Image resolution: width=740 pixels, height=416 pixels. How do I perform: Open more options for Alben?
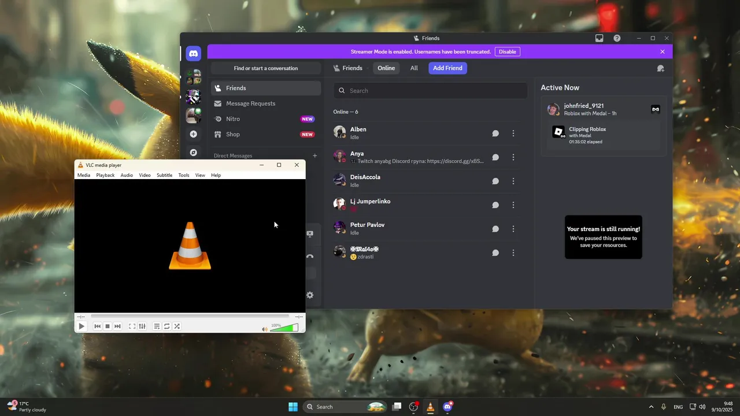point(513,133)
